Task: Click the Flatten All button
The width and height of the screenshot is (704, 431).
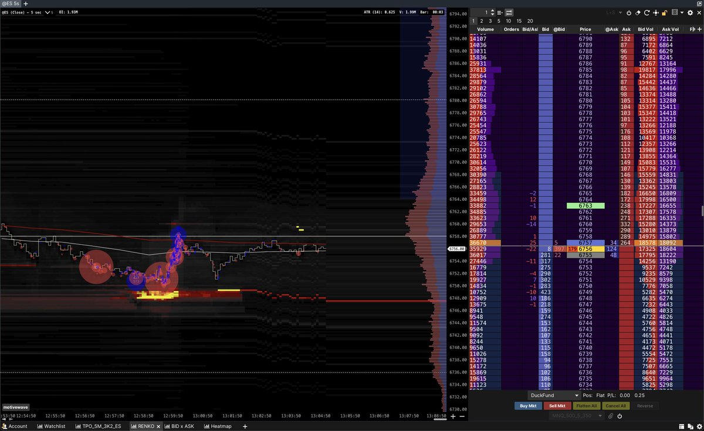Action: coord(586,406)
